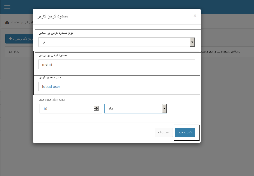254x176 pixels.
Task: Open the hamburger menu in the top bar
Action: coord(7,7)
